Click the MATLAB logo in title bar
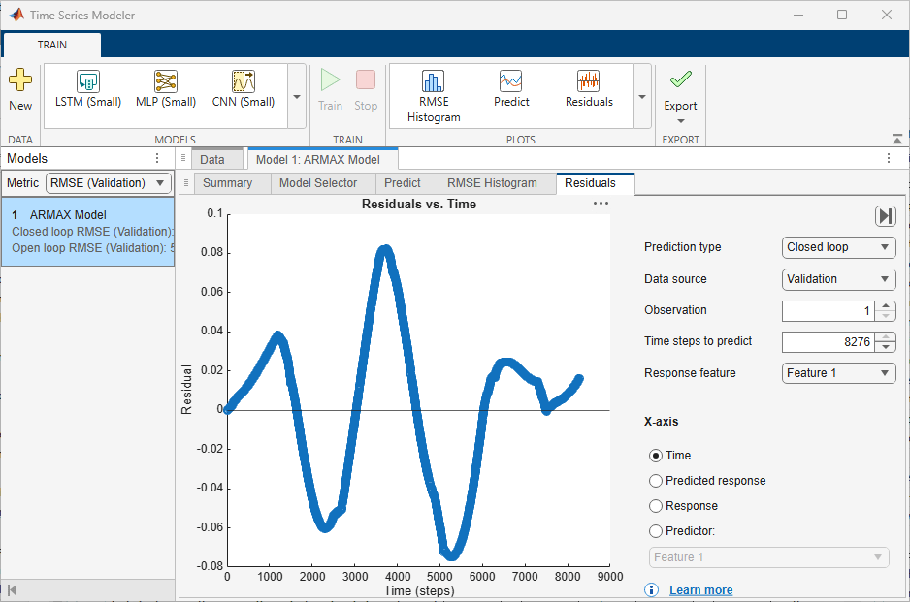Viewport: 910px width, 602px height. tap(16, 15)
